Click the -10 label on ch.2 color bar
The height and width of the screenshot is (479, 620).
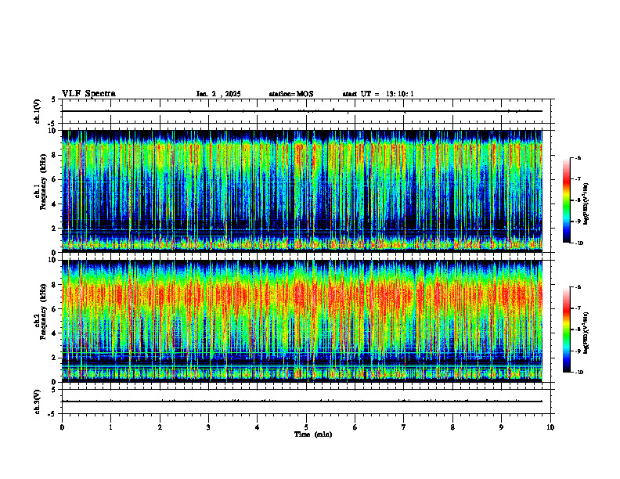tap(579, 373)
